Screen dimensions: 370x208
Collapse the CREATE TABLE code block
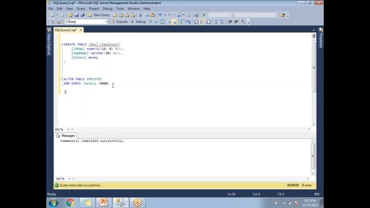(x=62, y=44)
